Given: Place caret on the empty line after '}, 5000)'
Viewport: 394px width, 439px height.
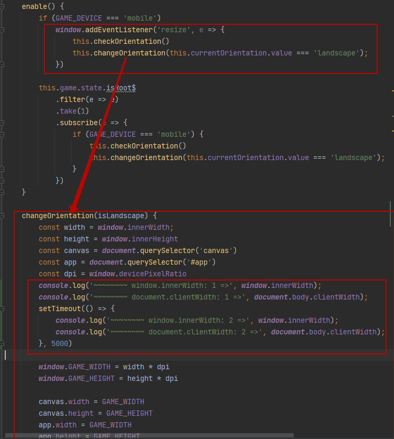Looking at the screenshot, I should coord(196,355).
